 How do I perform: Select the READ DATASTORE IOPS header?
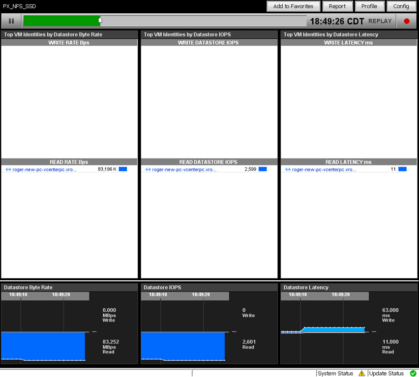[209, 162]
